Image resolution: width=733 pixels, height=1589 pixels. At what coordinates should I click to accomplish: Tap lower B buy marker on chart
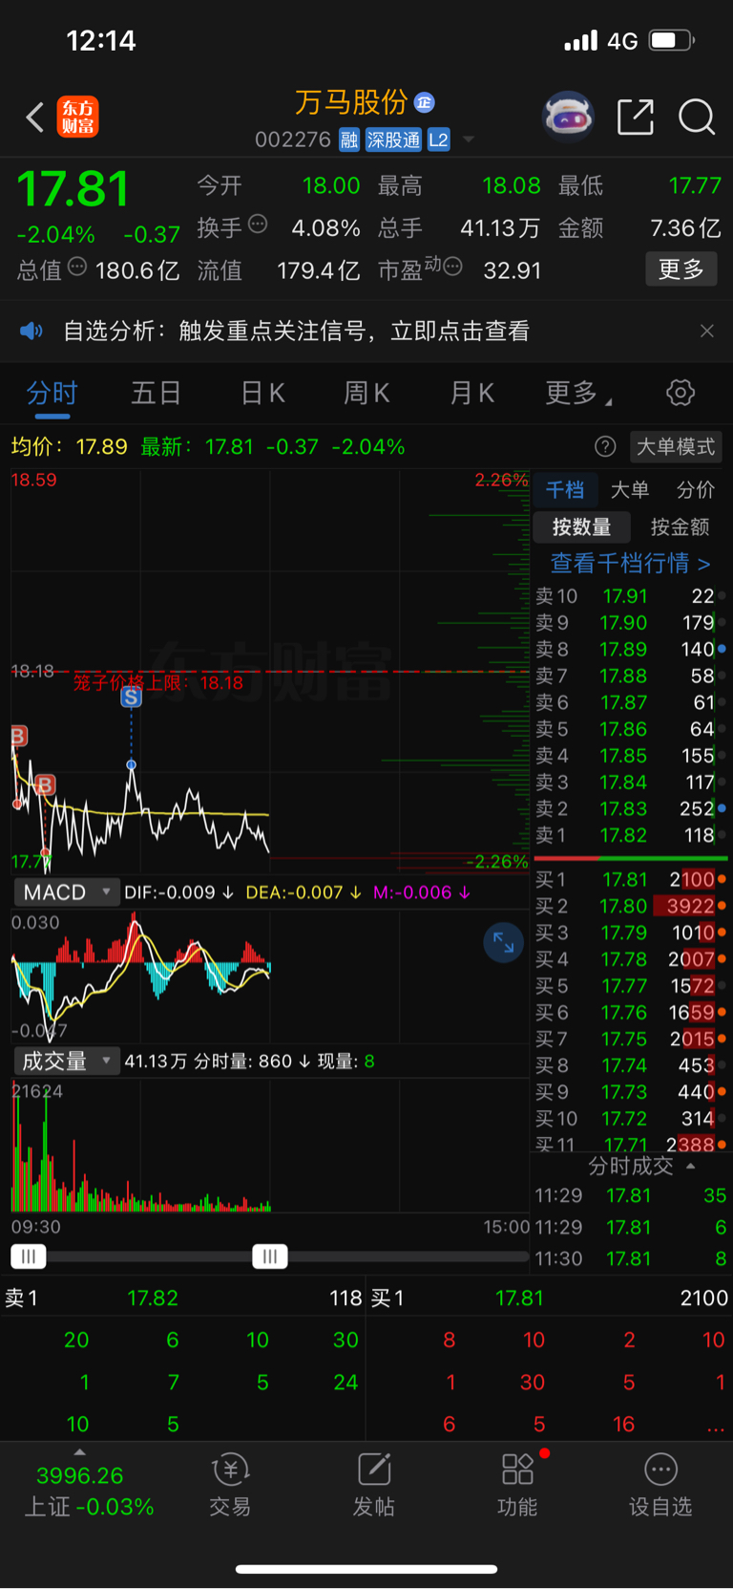pos(45,785)
